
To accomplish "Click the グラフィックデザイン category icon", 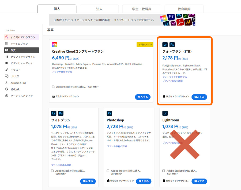I will pyautogui.click(x=7, y=57).
